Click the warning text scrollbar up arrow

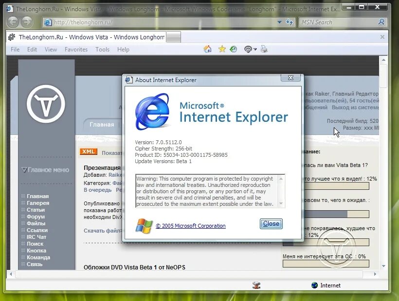281,179
